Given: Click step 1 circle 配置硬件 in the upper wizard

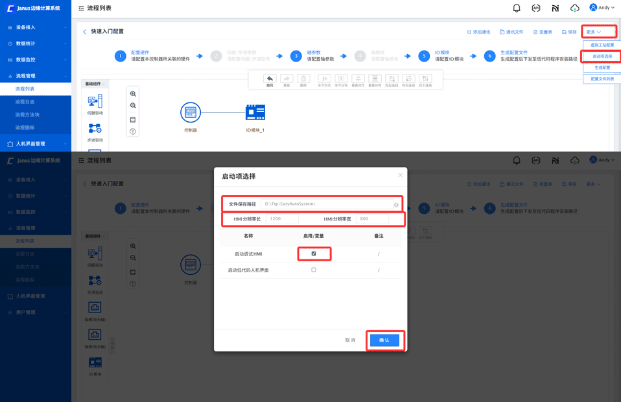Looking at the screenshot, I should 121,56.
